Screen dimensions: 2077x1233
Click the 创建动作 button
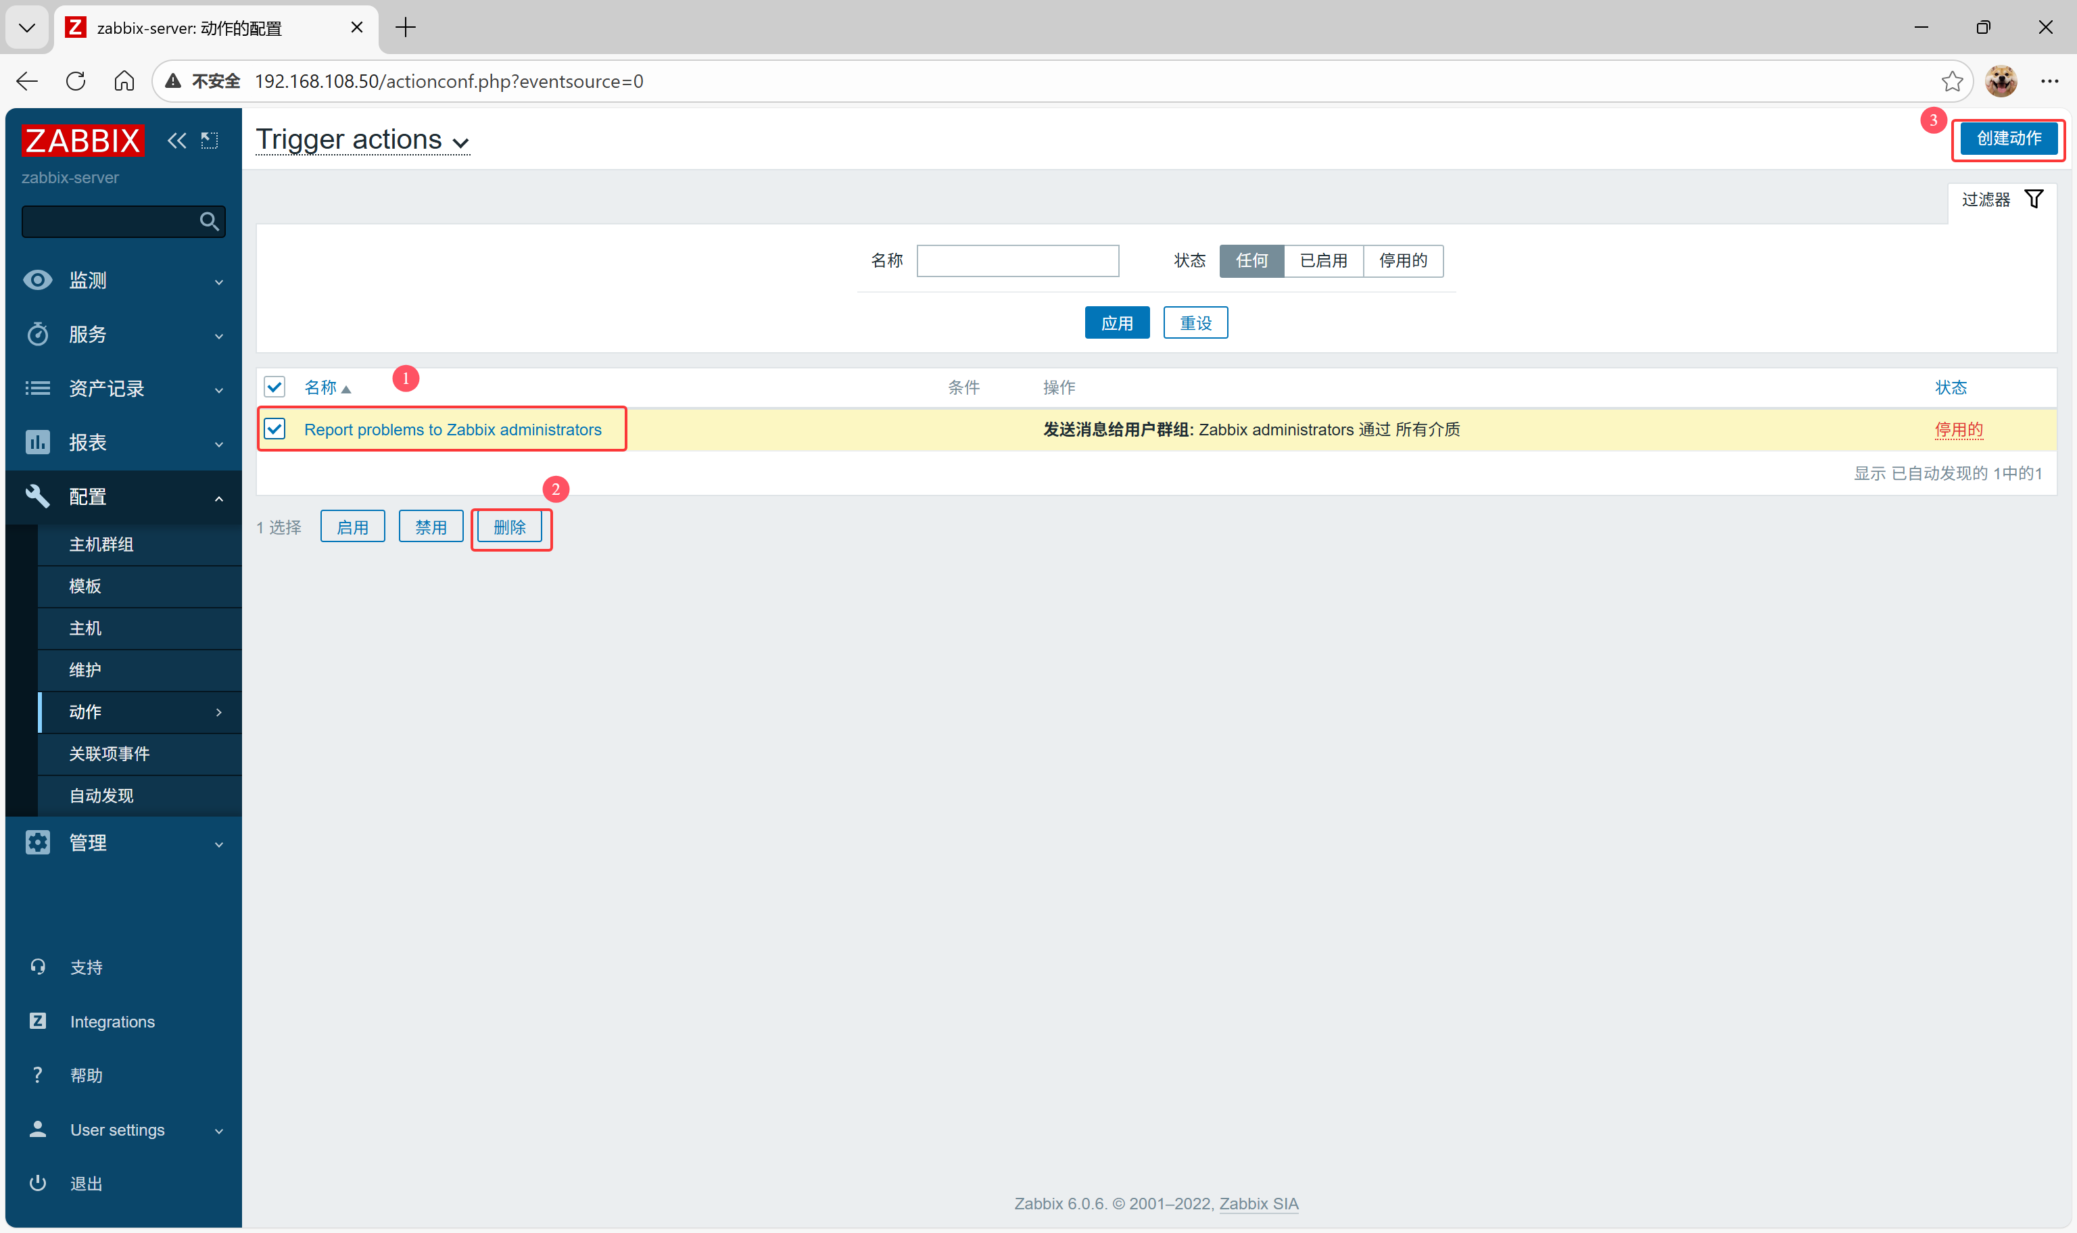[x=2008, y=139]
